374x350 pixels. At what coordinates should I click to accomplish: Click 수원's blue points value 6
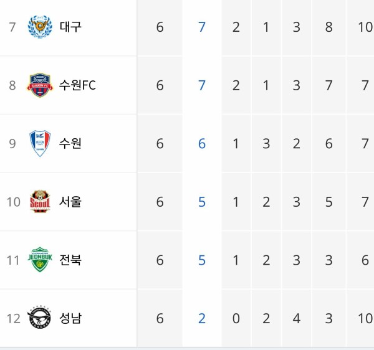(x=202, y=143)
